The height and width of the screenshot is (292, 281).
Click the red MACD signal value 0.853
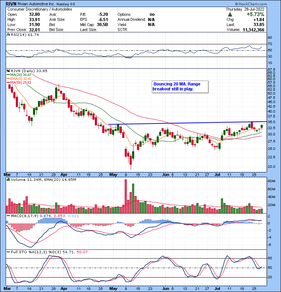[59, 216]
